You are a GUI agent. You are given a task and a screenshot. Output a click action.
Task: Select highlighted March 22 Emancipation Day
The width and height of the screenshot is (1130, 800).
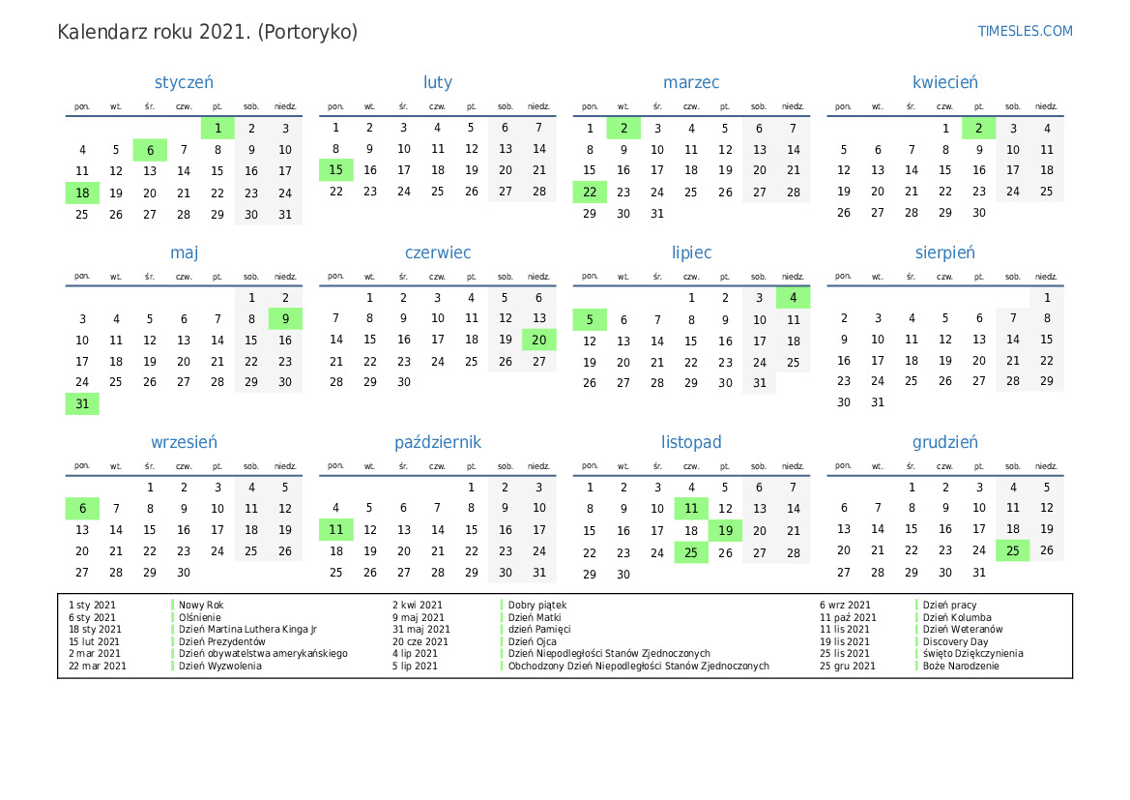tap(590, 192)
